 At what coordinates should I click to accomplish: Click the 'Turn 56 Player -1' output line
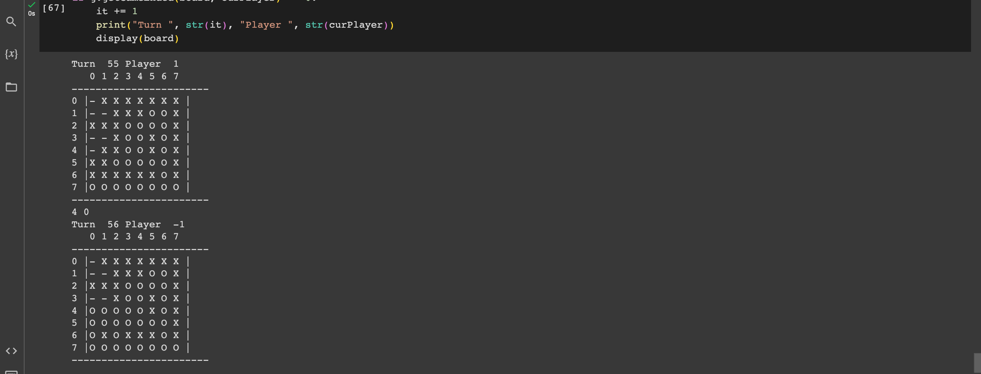pos(128,224)
